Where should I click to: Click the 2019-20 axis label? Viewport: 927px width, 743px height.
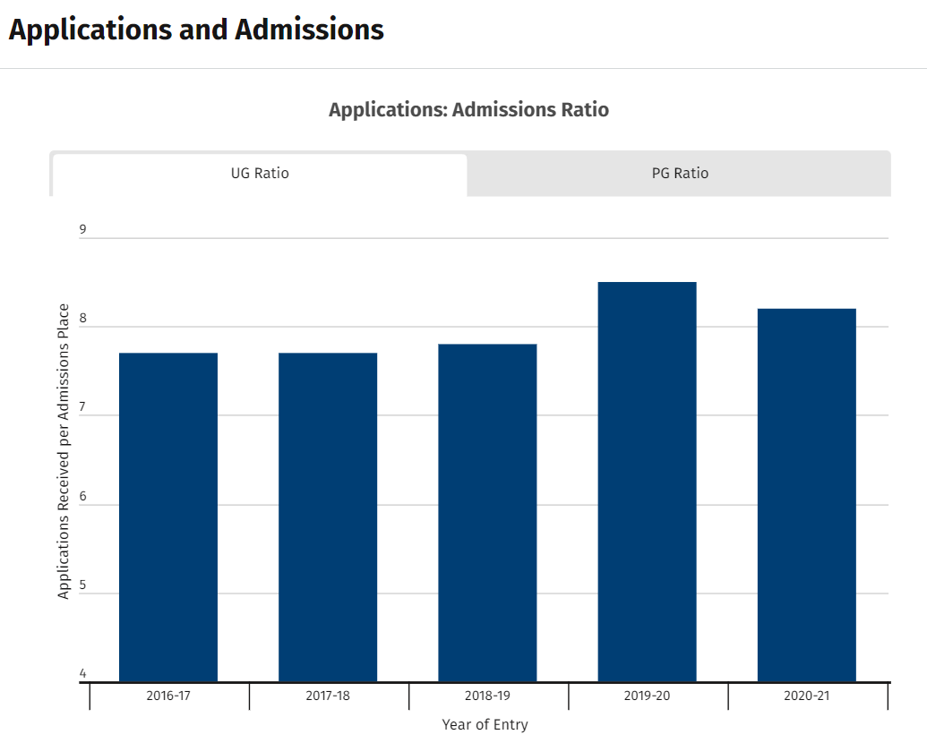[x=647, y=696]
